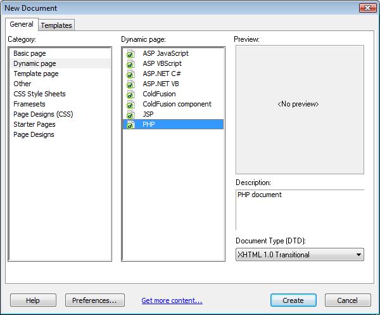Viewport: 380px width, 315px height.
Task: Click the JSP file icon
Action: pos(130,115)
